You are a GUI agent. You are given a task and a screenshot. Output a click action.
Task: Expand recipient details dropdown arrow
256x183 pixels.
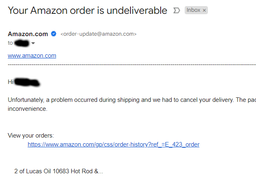tap(33, 43)
